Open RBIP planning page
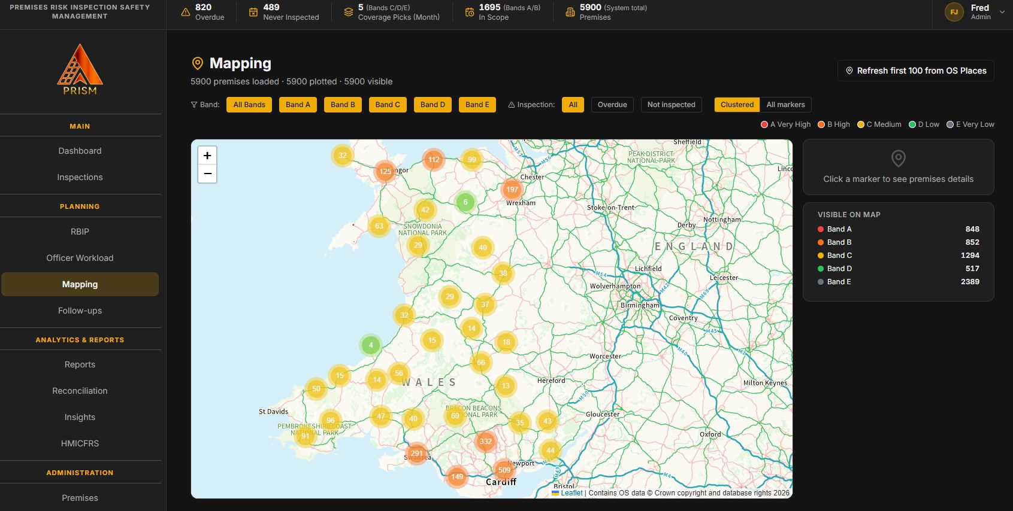Image resolution: width=1013 pixels, height=511 pixels. (80, 232)
